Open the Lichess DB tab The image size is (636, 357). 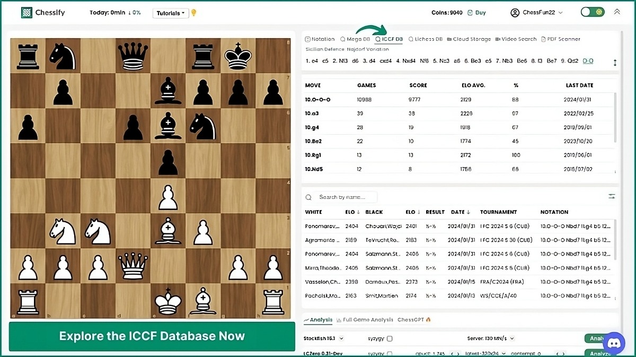(426, 39)
